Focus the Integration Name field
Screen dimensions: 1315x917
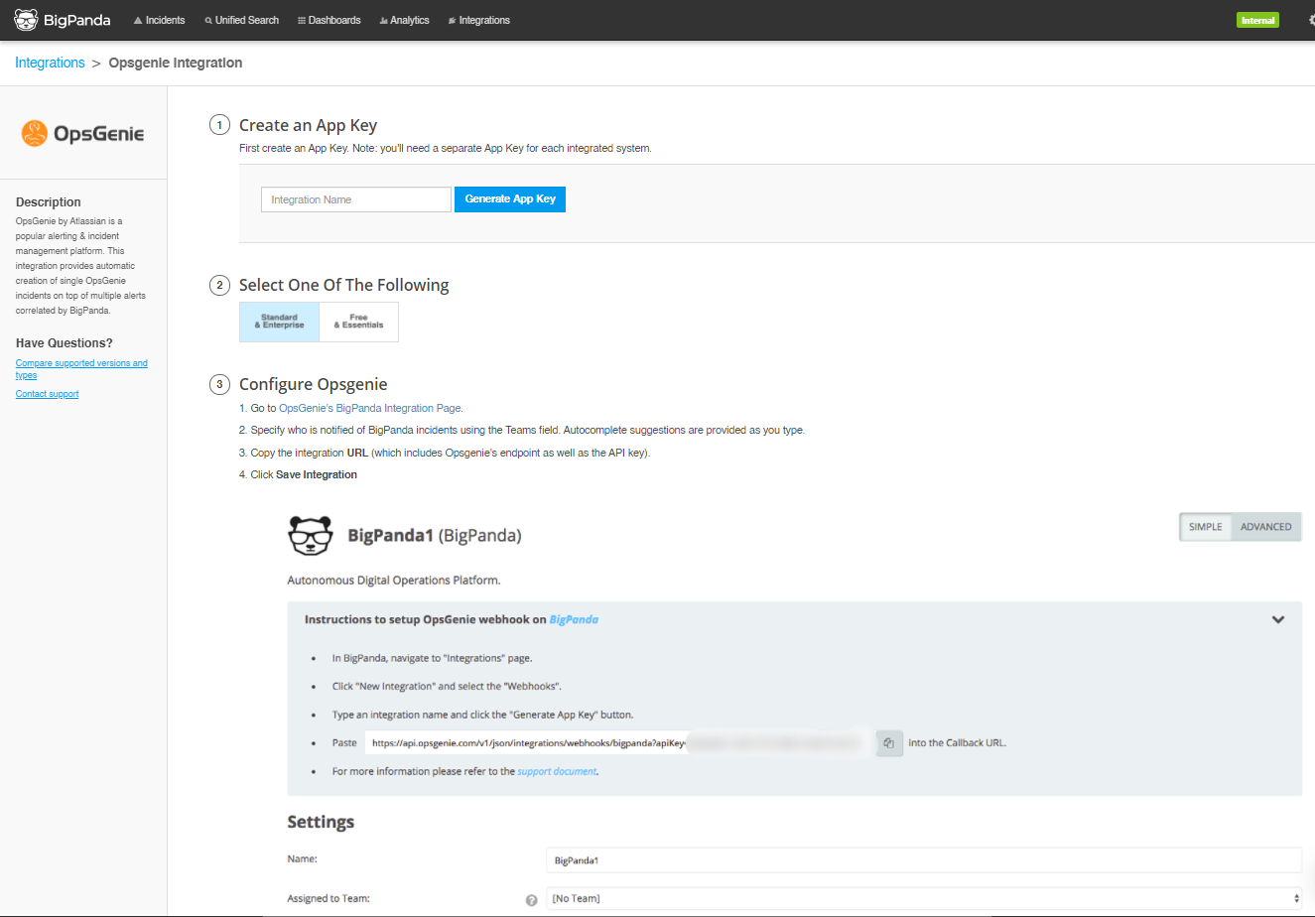coord(355,199)
